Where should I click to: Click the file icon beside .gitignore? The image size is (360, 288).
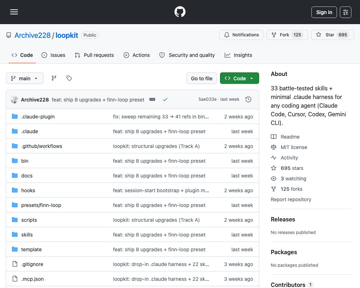pos(15,264)
